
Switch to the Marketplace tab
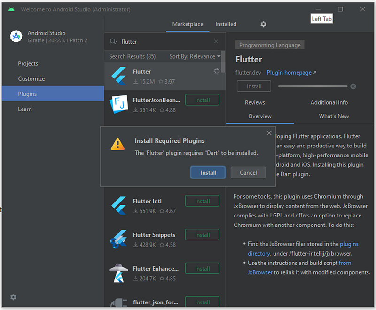point(188,24)
